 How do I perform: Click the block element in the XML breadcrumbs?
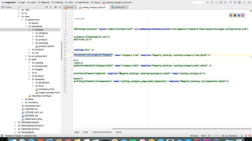[x=119, y=132]
